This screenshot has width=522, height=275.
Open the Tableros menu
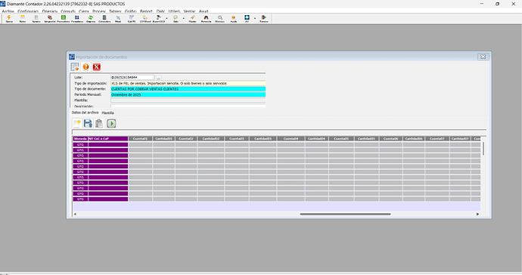pyautogui.click(x=115, y=11)
